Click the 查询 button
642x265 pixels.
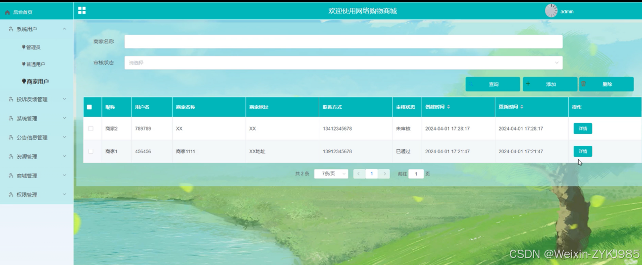click(x=493, y=84)
